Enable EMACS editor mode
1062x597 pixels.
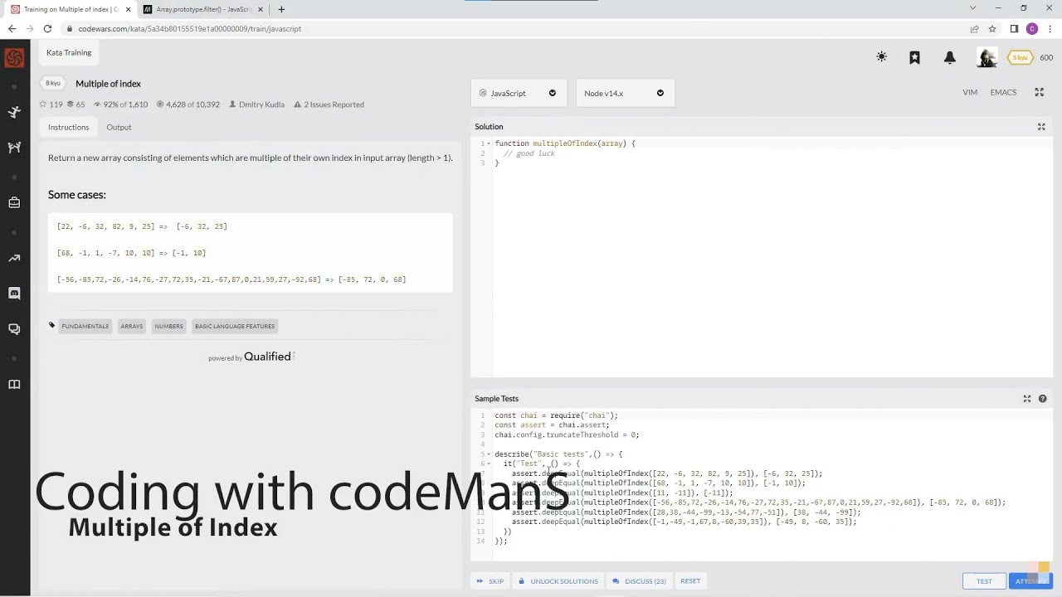point(1003,92)
